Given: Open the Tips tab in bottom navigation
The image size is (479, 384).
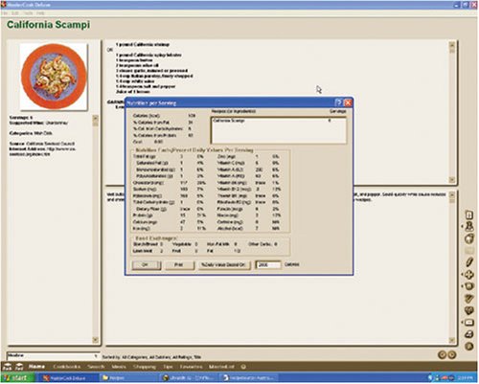Looking at the screenshot, I should (168, 367).
